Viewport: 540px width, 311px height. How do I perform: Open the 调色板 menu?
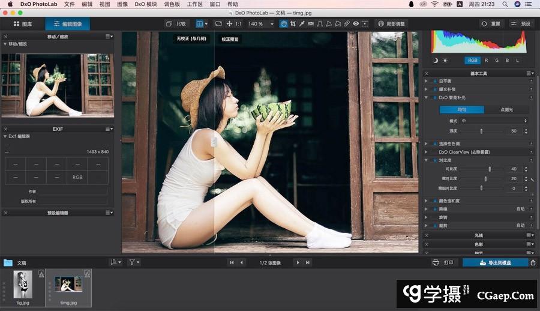coord(172,4)
